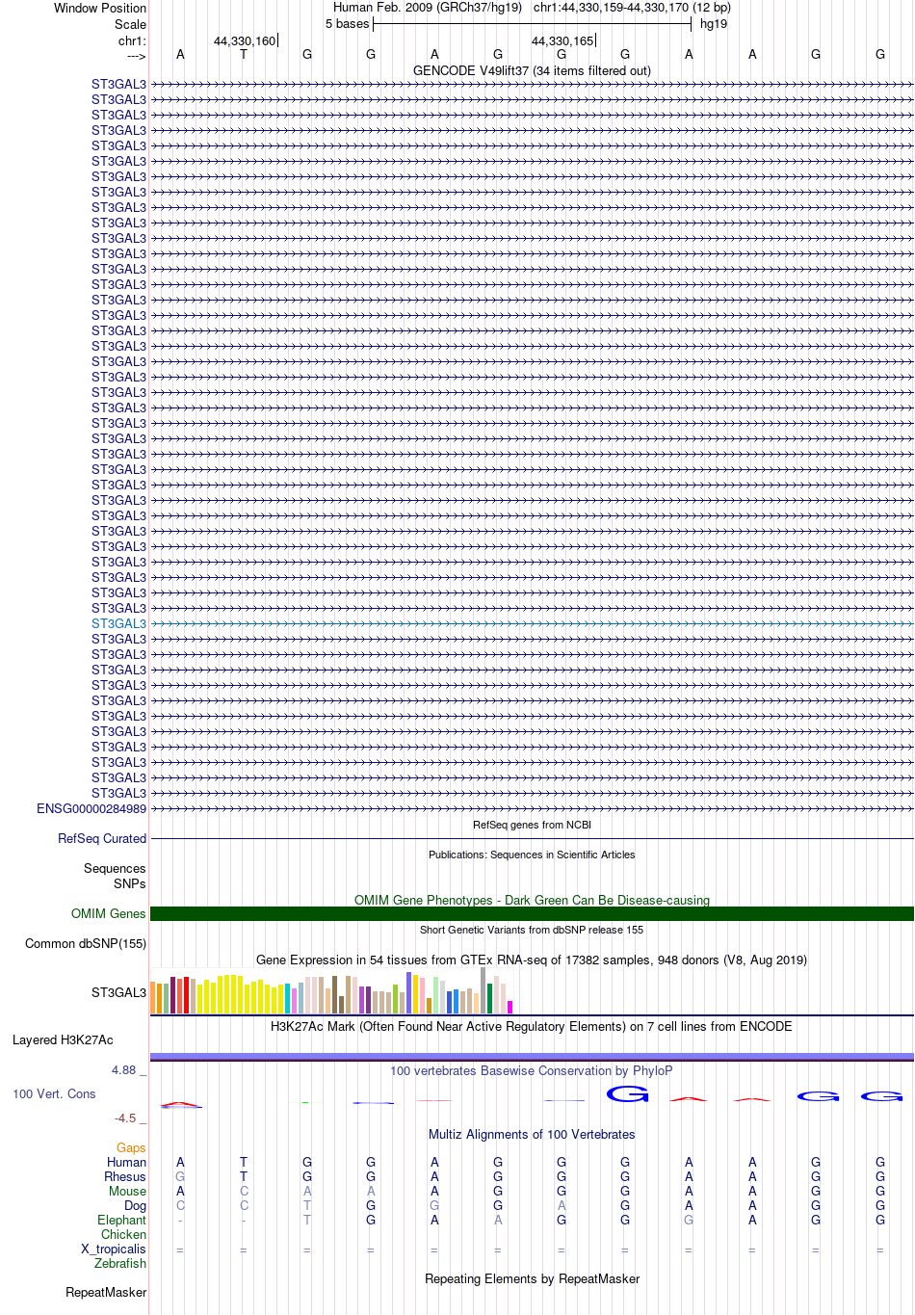Click the magenta last bar in GTEx chart

tap(510, 1007)
